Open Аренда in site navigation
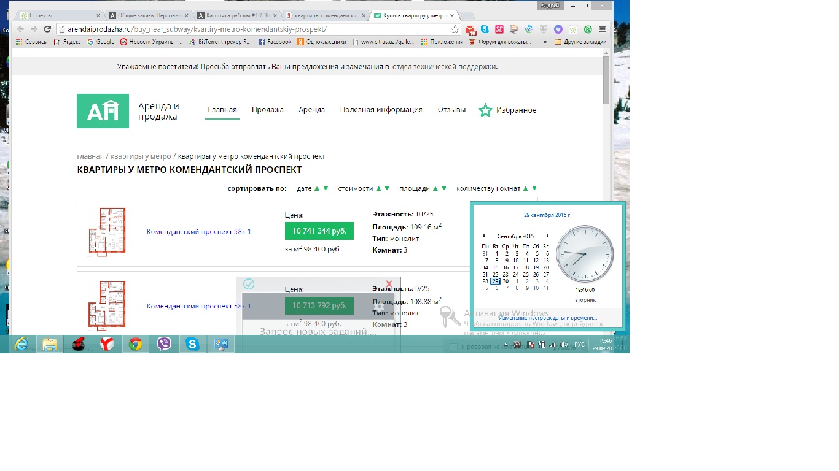The image size is (839, 471). click(312, 110)
